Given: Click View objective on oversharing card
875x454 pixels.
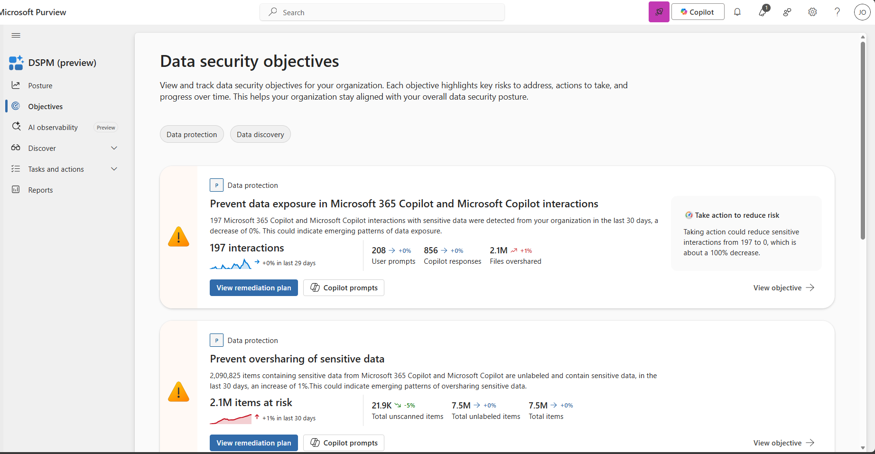Looking at the screenshot, I should coord(784,443).
